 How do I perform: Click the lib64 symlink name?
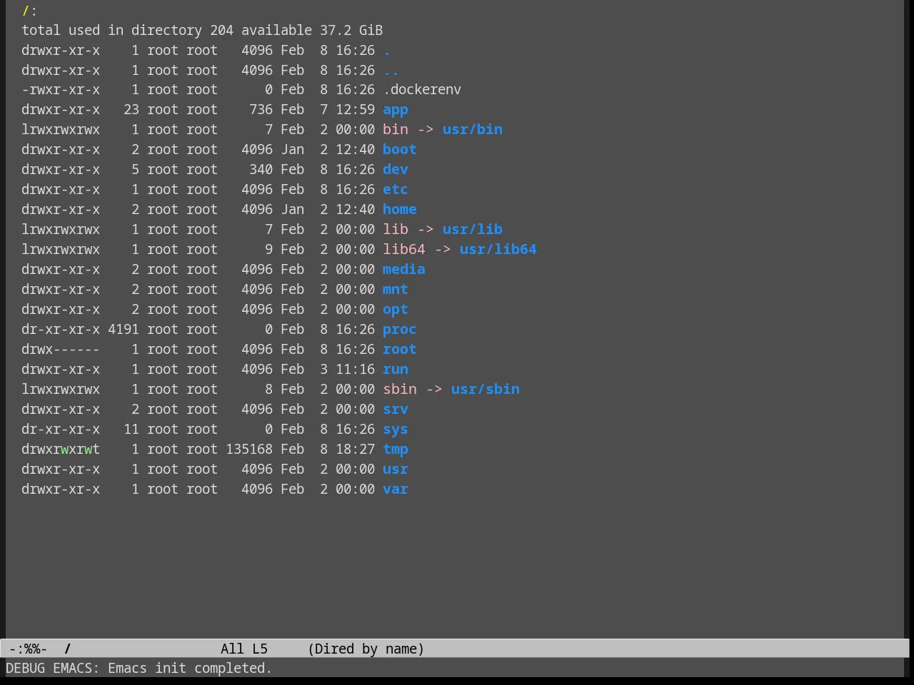403,250
